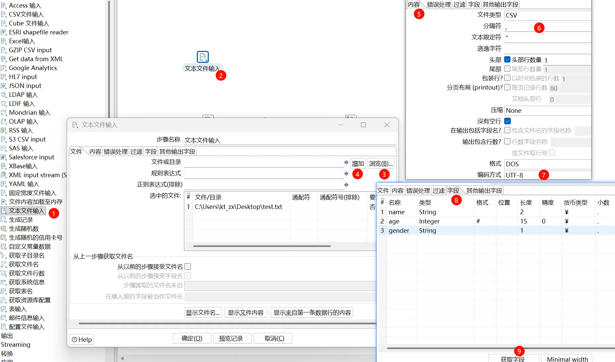Click the Help question mark icon
This screenshot has width=615, height=362.
pyautogui.click(x=74, y=340)
